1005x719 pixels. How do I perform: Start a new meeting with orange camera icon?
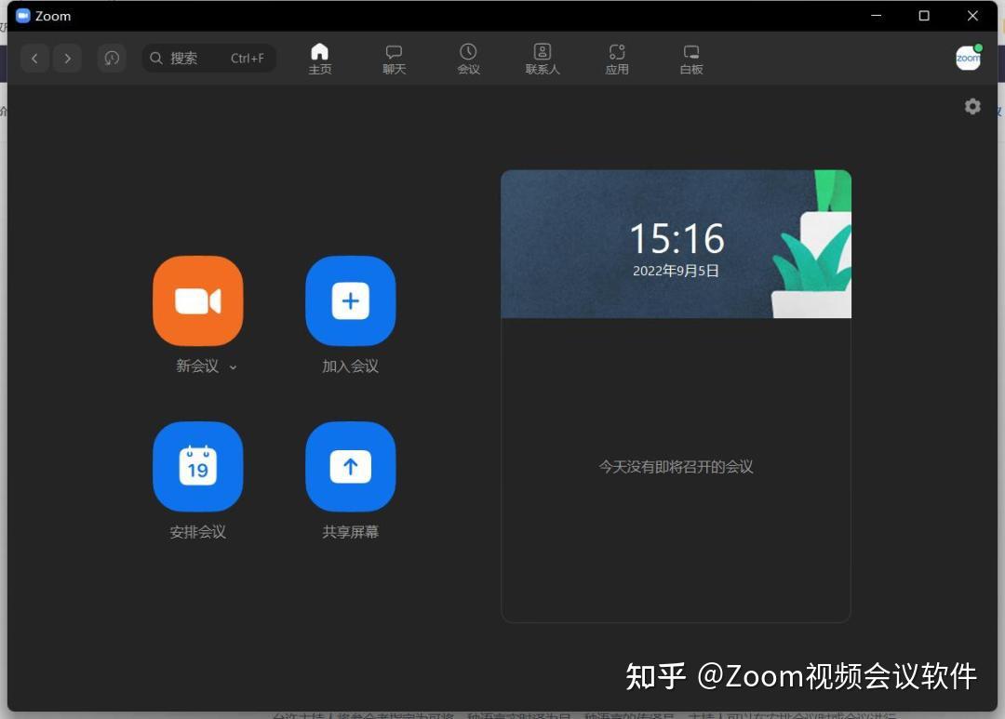(x=198, y=300)
